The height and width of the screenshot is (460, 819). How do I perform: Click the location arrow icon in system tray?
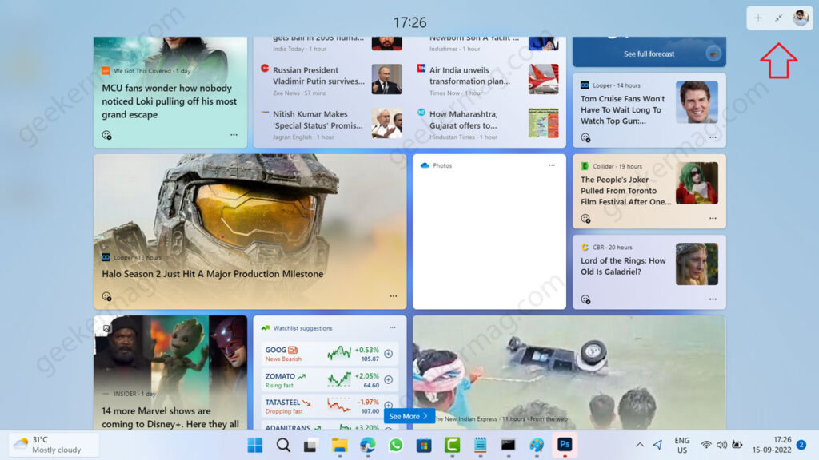(657, 445)
